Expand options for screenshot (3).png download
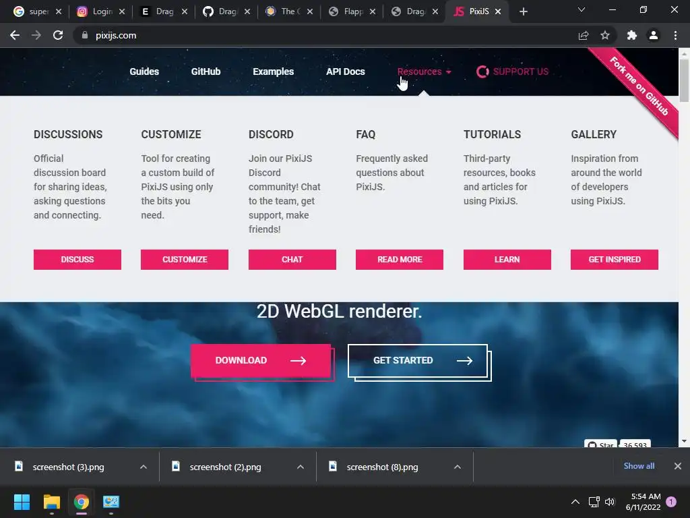 (x=144, y=467)
